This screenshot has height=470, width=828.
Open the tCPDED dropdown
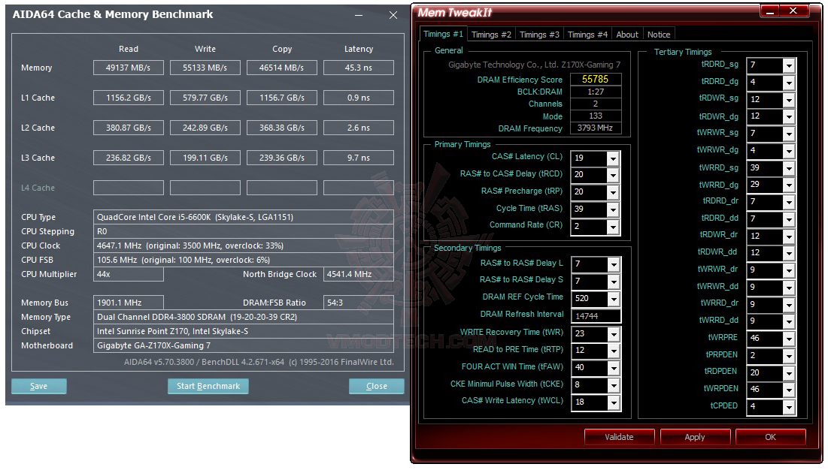point(788,407)
